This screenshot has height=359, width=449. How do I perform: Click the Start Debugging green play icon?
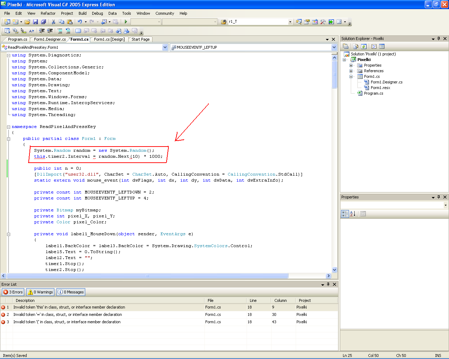point(126,22)
